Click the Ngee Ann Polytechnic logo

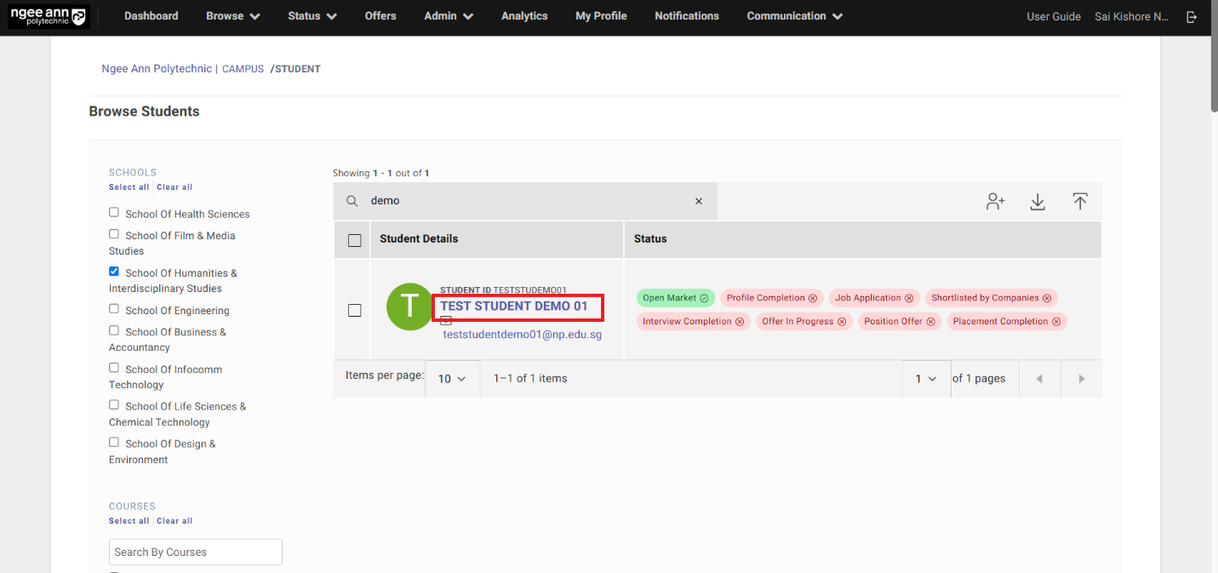(x=48, y=17)
